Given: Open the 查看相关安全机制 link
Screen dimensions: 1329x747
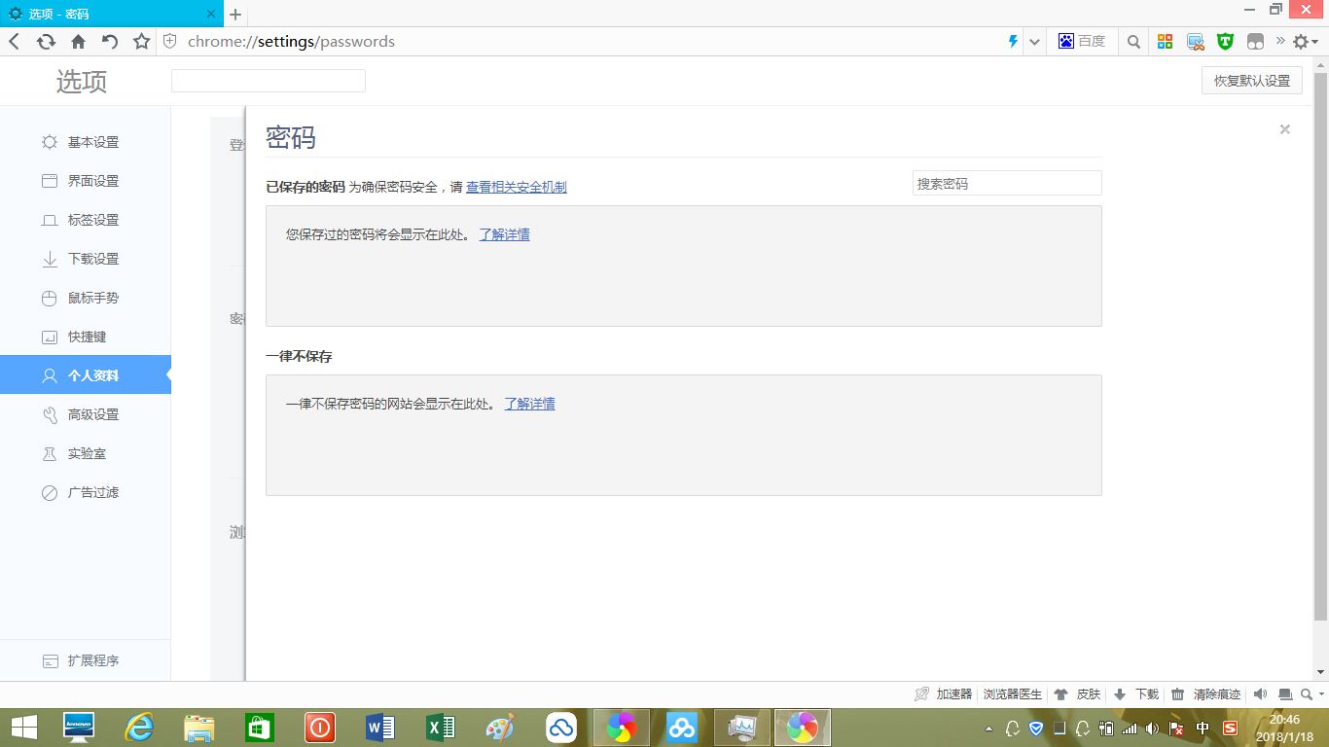Looking at the screenshot, I should pyautogui.click(x=517, y=187).
